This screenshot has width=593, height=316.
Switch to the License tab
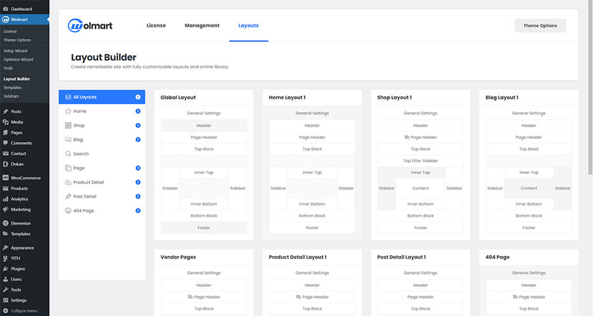click(x=156, y=26)
